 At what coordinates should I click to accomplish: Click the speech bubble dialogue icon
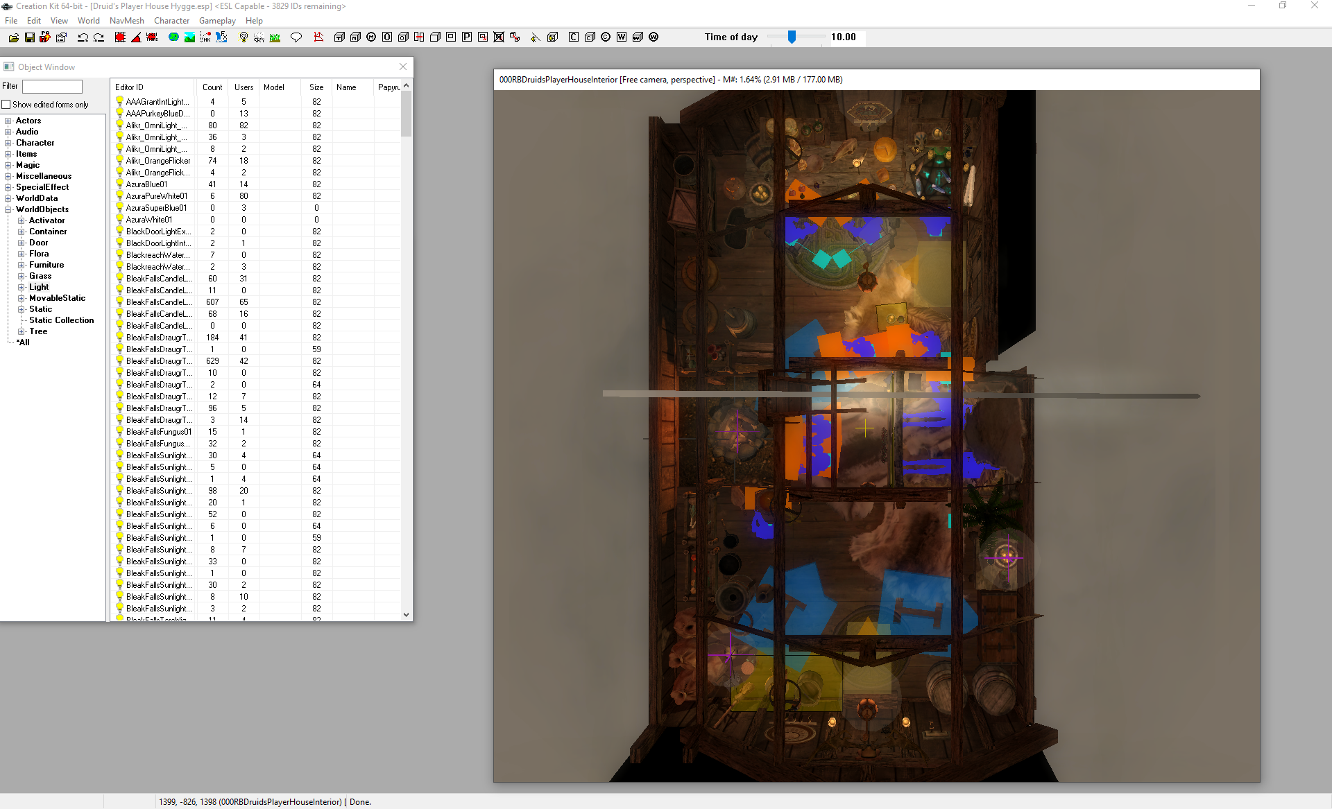pyautogui.click(x=296, y=37)
